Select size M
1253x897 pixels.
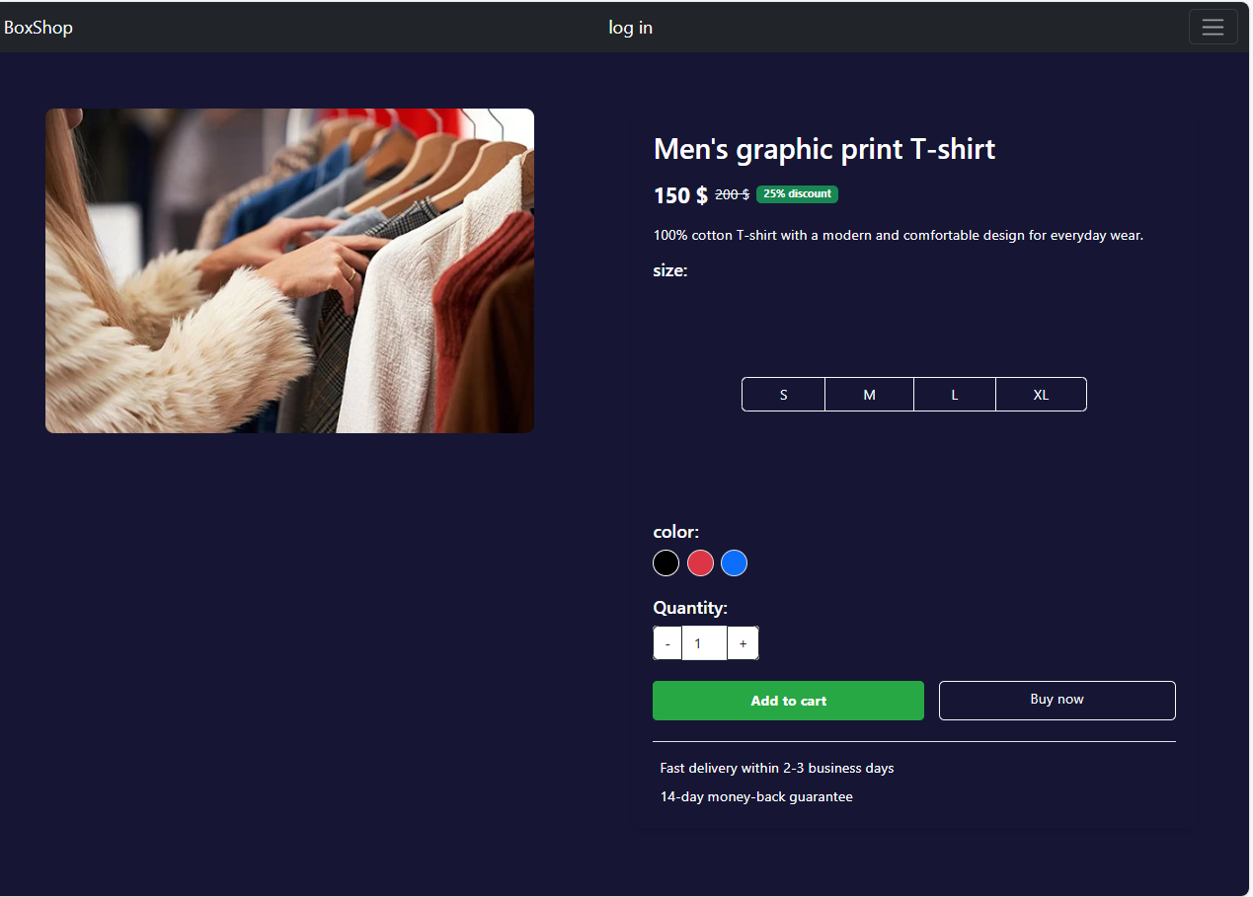pos(869,395)
